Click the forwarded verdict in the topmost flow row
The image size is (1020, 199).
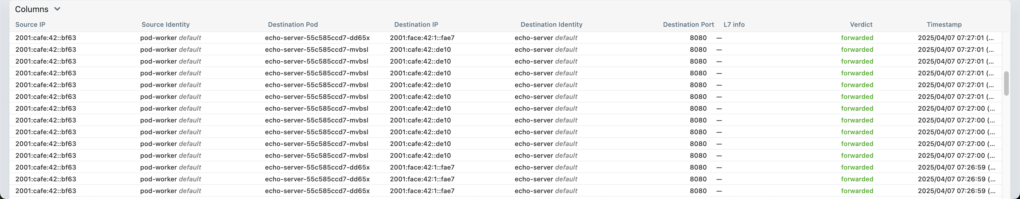tap(857, 38)
